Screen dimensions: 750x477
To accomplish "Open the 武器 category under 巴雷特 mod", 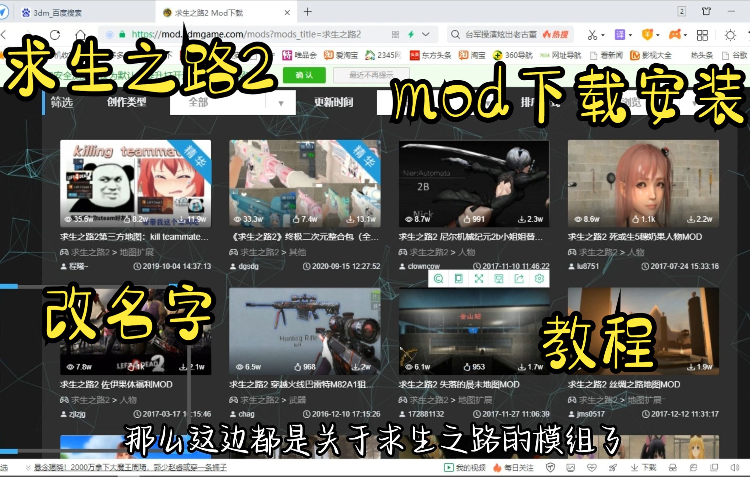I will 297,400.
